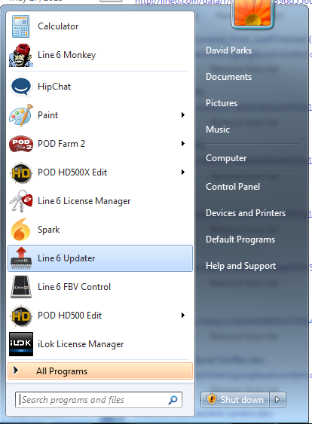
Task: Select the POD HD500X Edit label
Action: tap(72, 172)
